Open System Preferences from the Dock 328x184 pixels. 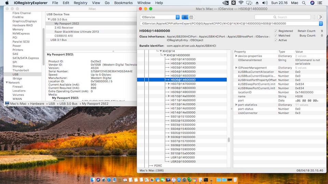[184, 180]
